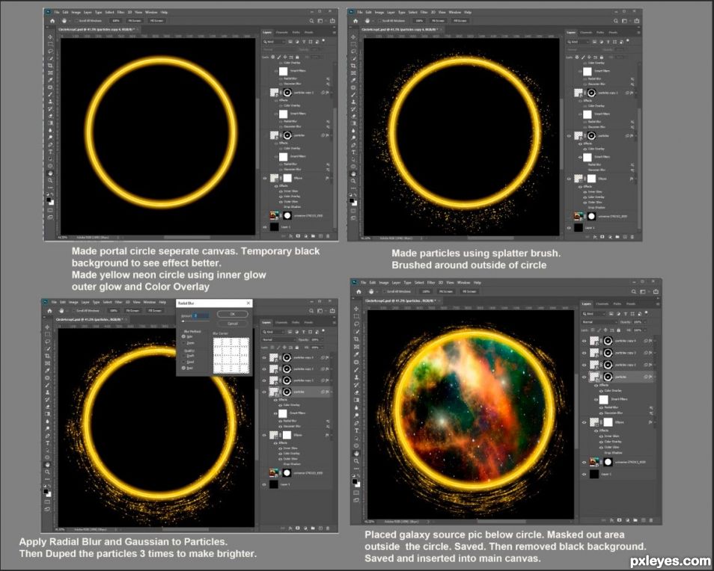The image size is (714, 571).
Task: Open Hand tool preset dropdown in galaxy window
Action: click(377, 291)
